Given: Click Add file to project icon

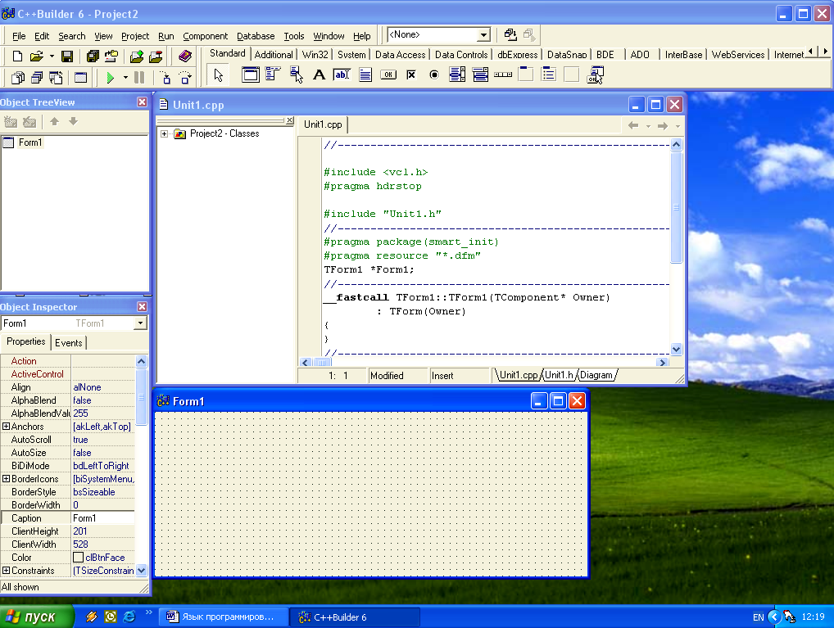Looking at the screenshot, I should (137, 56).
